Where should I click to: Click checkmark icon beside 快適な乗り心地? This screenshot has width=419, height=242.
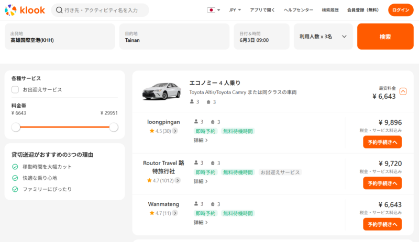pyautogui.click(x=15, y=178)
